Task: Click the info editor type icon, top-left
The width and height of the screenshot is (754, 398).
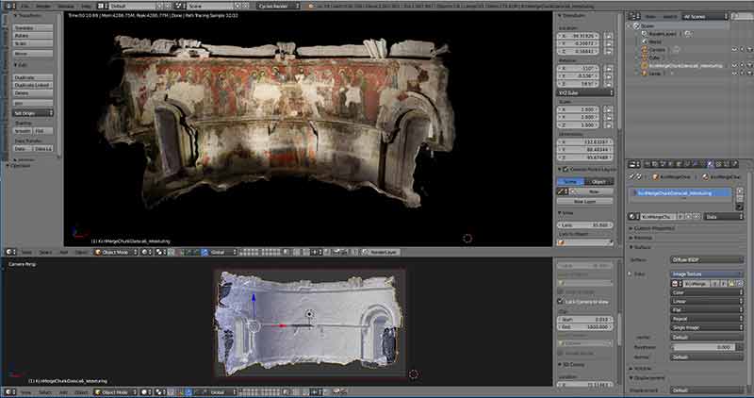Action: (x=9, y=6)
